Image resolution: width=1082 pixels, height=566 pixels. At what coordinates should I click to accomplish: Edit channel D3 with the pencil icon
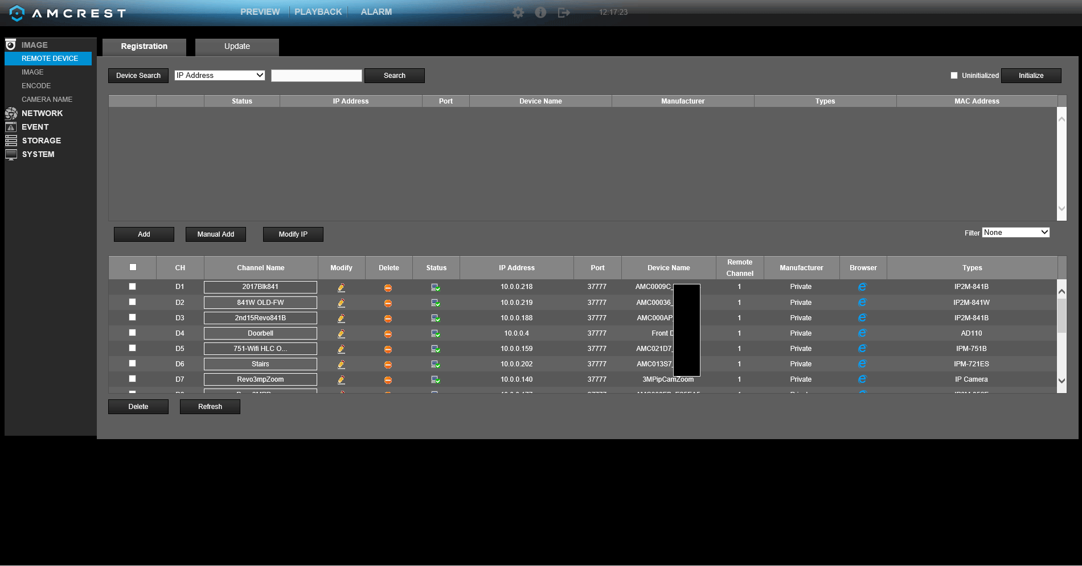[341, 318]
